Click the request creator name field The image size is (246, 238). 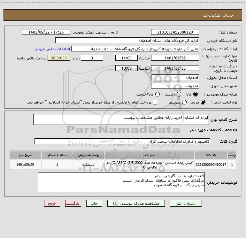[135, 49]
